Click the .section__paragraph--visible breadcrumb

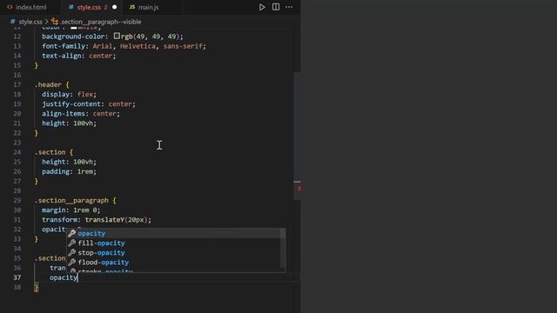tap(101, 22)
